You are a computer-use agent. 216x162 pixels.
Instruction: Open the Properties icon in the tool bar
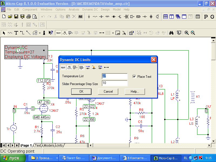131,33
